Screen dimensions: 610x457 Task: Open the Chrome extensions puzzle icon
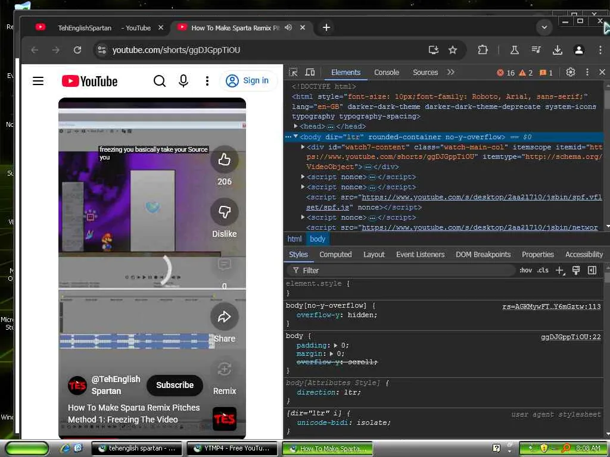pyautogui.click(x=483, y=50)
